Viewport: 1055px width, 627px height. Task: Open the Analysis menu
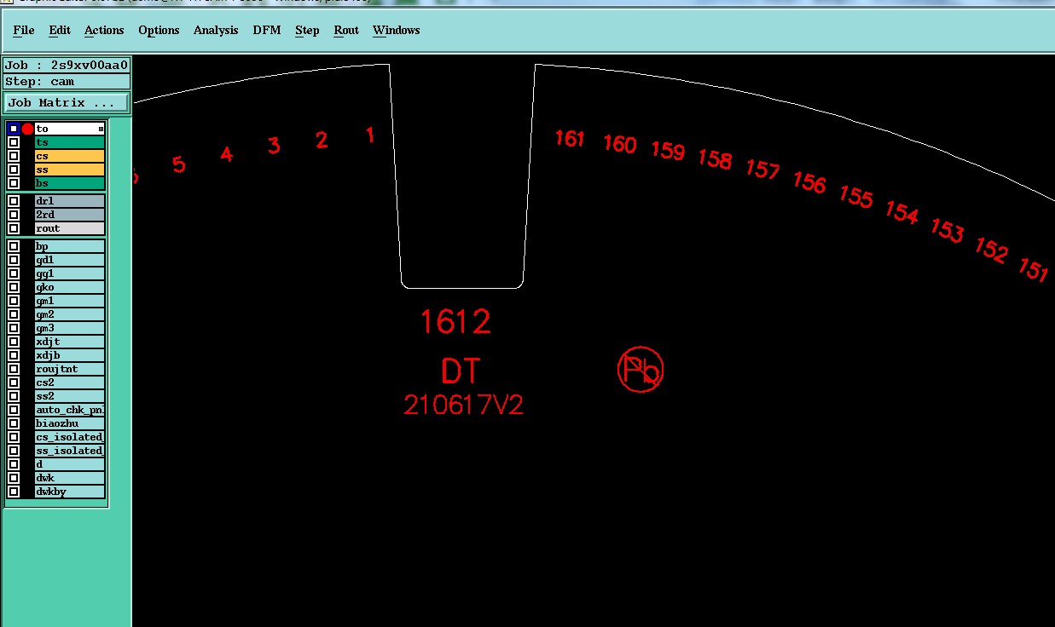[216, 30]
